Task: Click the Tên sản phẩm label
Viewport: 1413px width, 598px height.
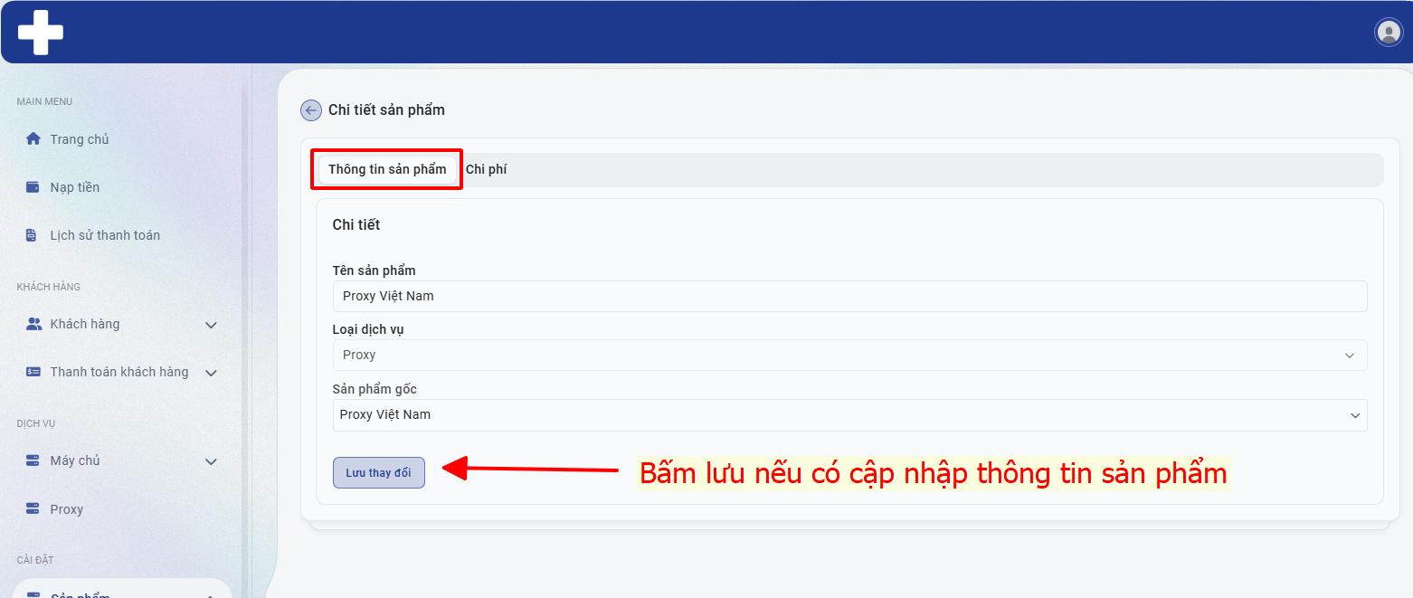Action: [x=375, y=271]
